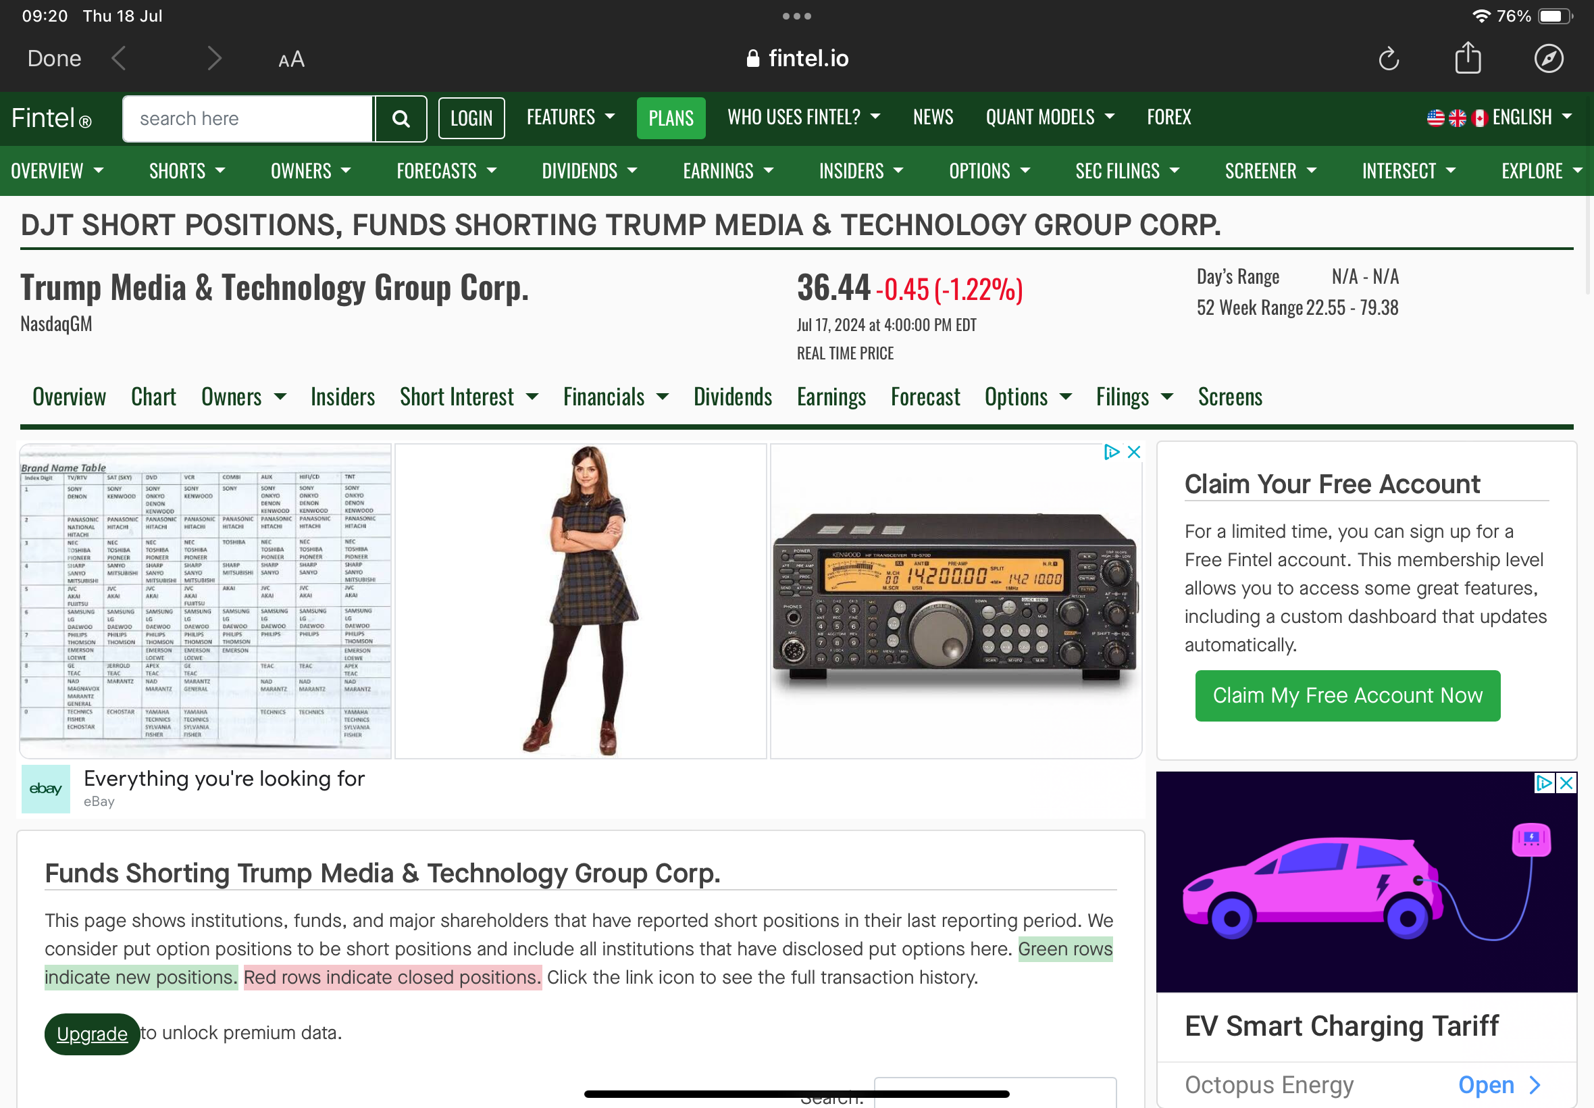The image size is (1594, 1108).
Task: Click the green PLANS button
Action: click(670, 119)
